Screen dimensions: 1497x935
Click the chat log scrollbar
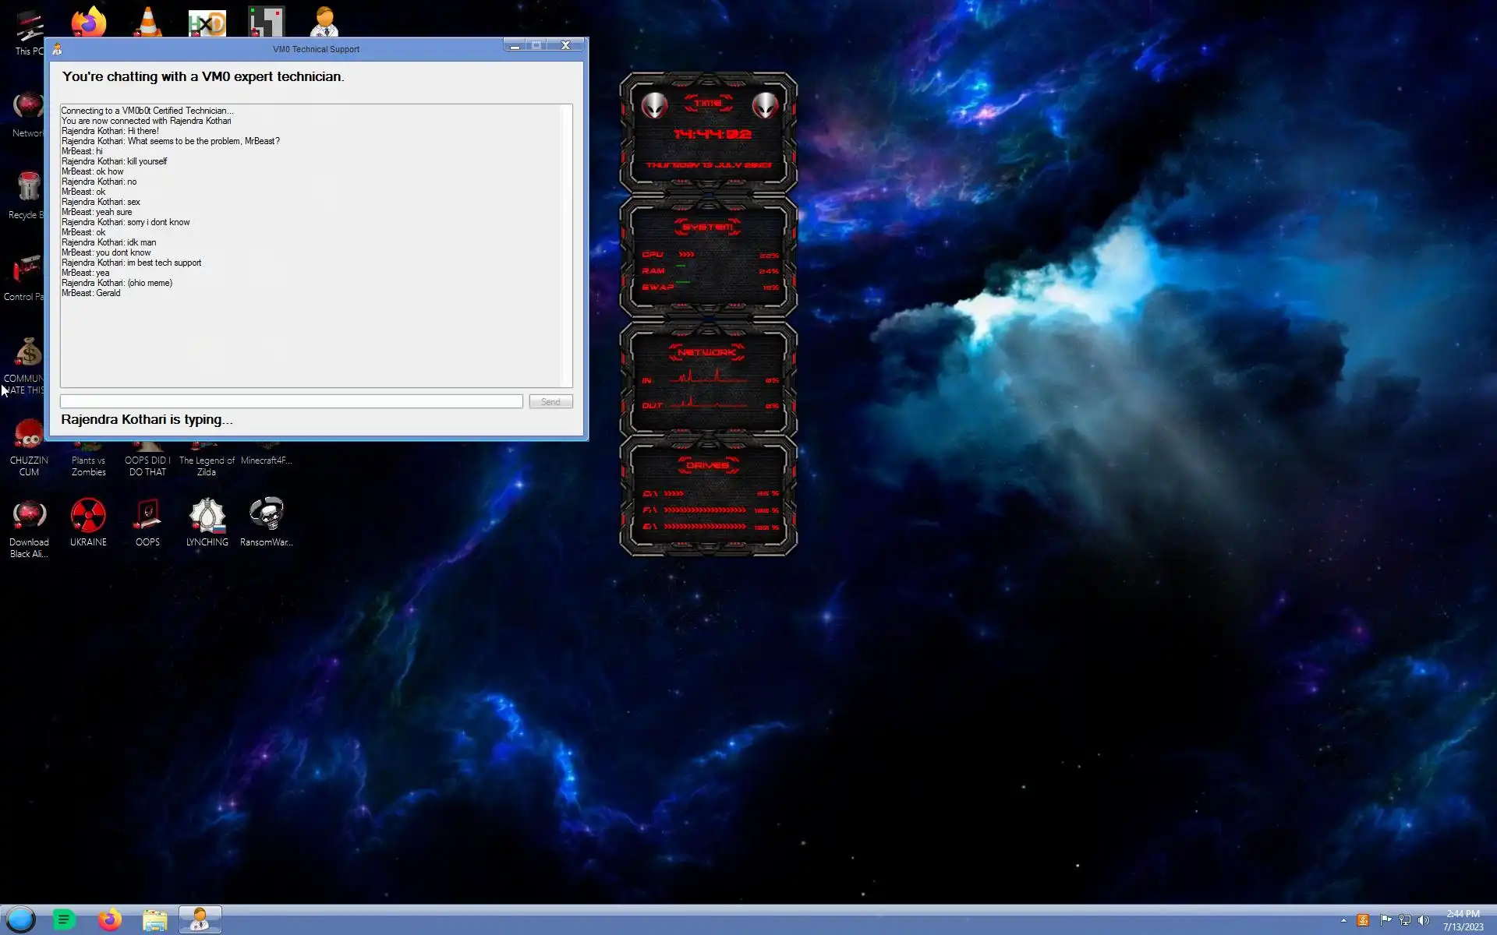coord(566,245)
